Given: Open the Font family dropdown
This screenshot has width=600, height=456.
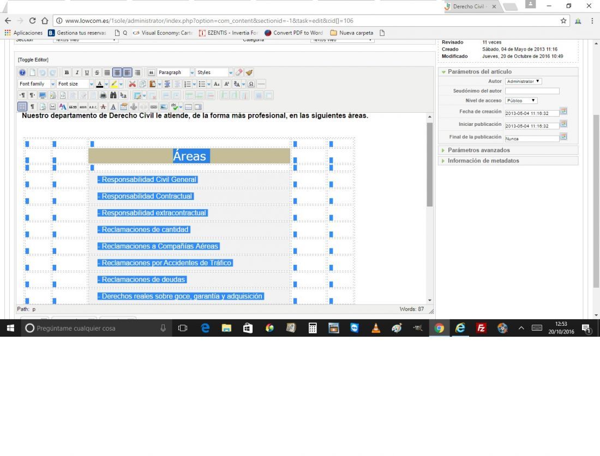Looking at the screenshot, I should click(37, 84).
